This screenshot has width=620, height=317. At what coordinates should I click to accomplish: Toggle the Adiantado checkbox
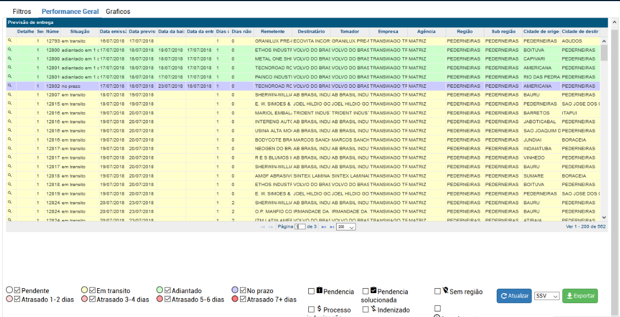tap(167, 290)
